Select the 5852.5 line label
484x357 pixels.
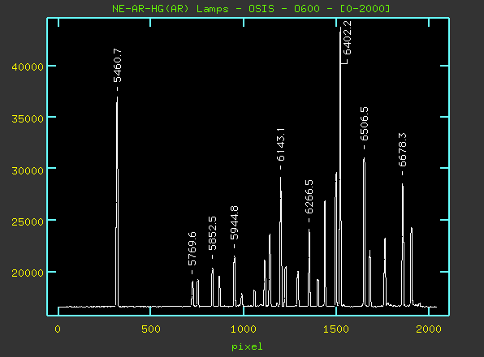(213, 234)
